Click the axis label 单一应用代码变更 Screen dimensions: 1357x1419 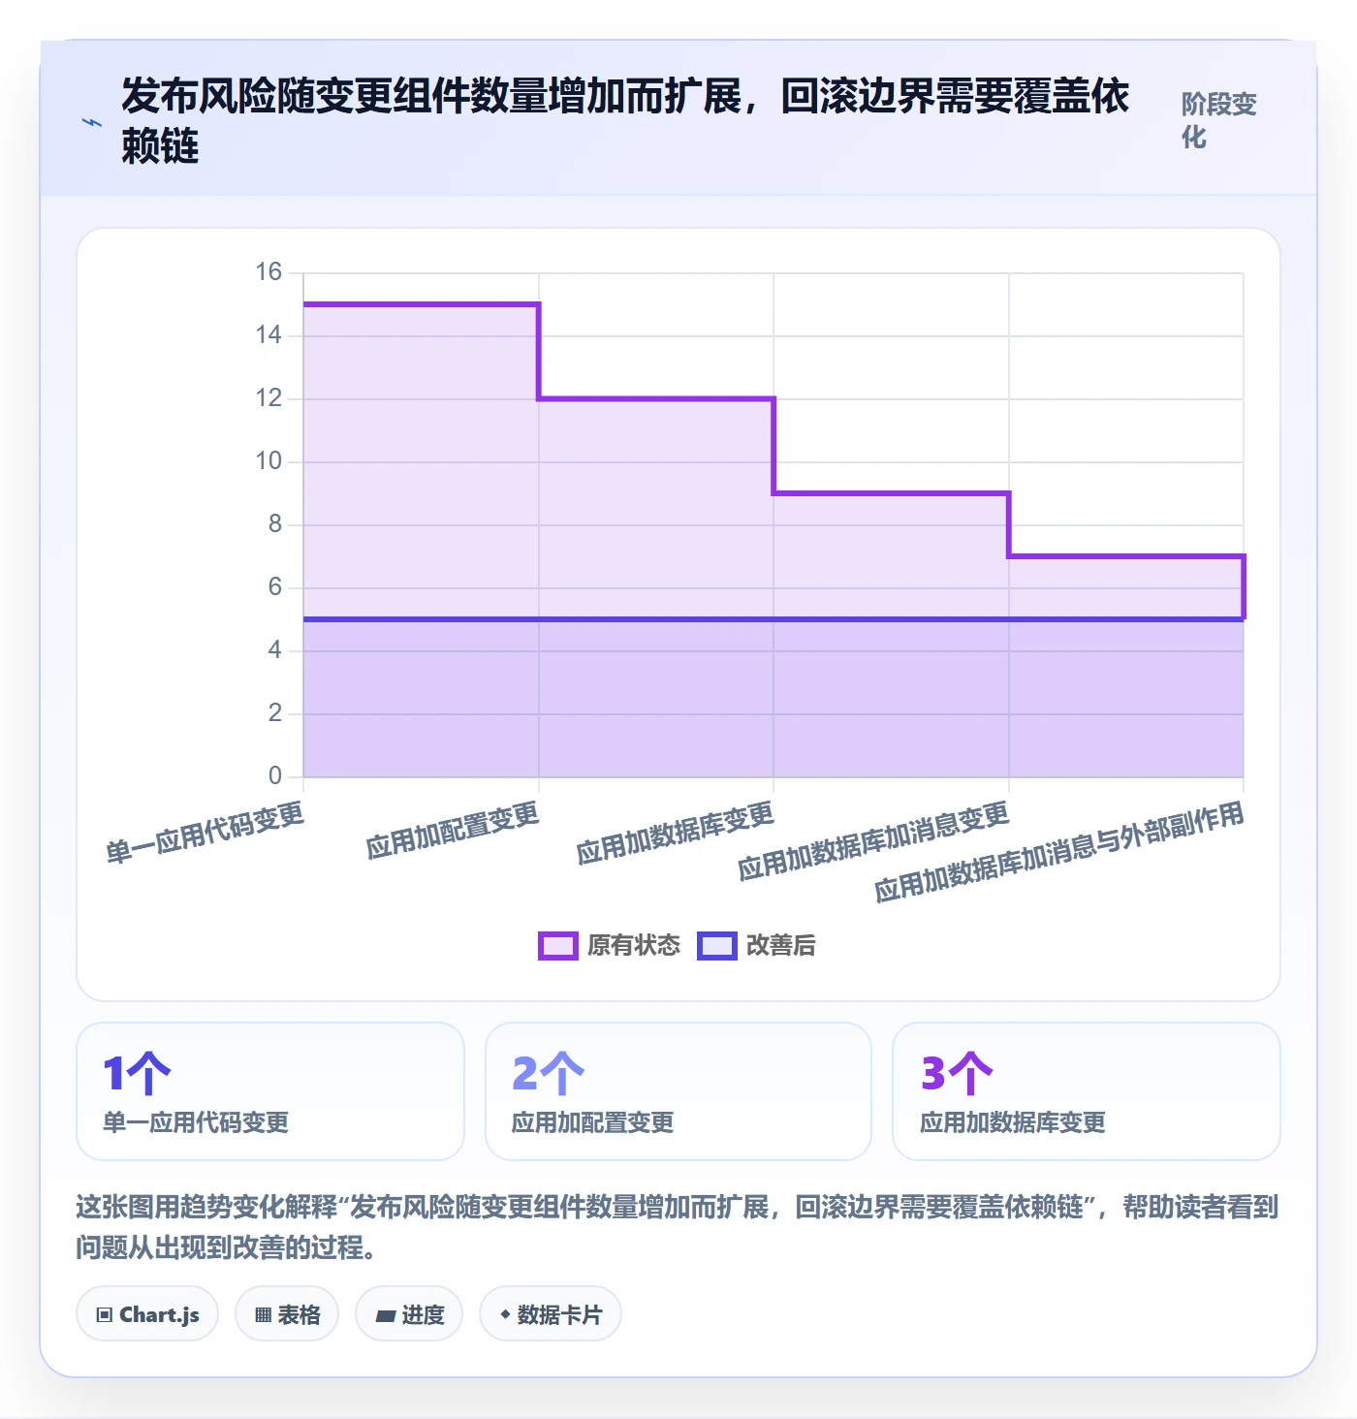pos(205,833)
